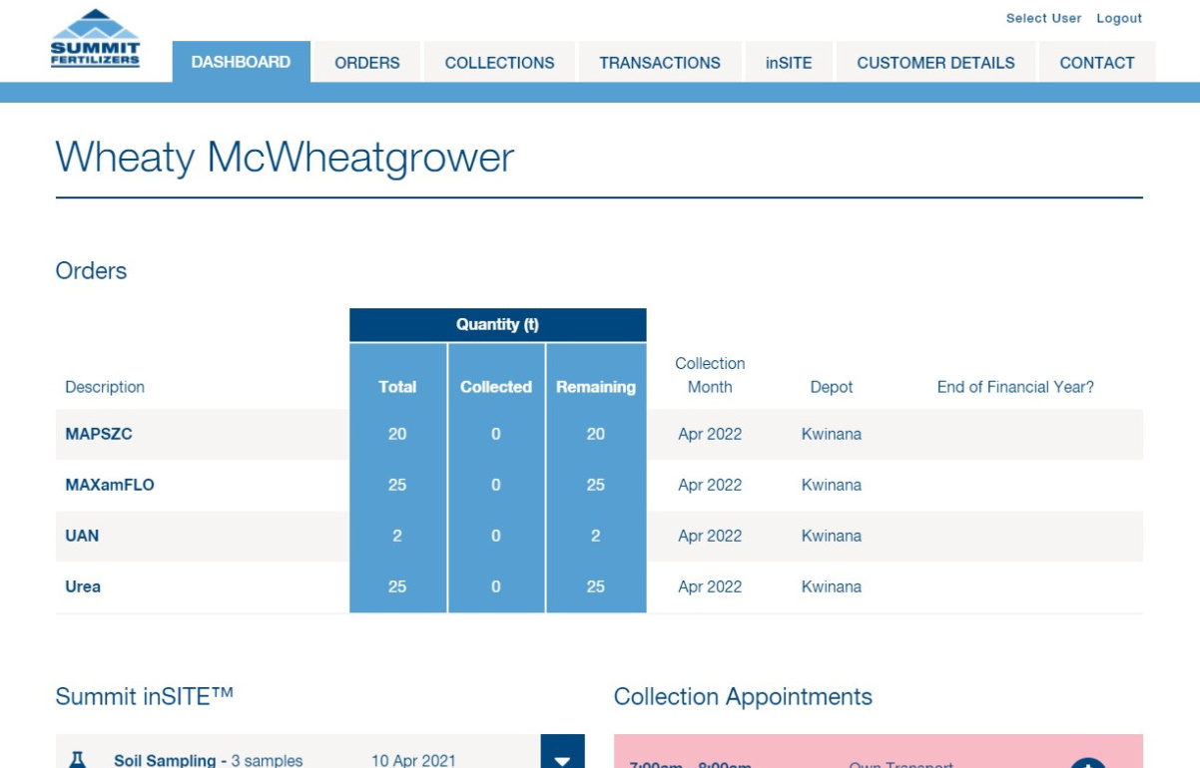The image size is (1200, 768).
Task: Log out using the Logout link
Action: (x=1119, y=18)
